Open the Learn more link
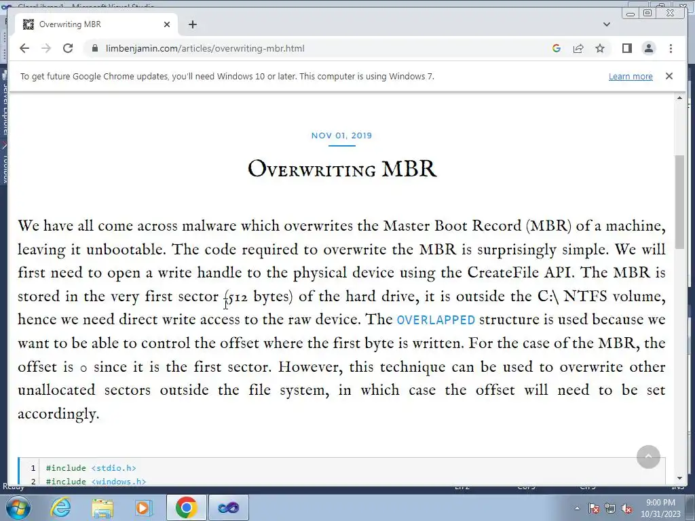This screenshot has height=521, width=695. click(631, 76)
